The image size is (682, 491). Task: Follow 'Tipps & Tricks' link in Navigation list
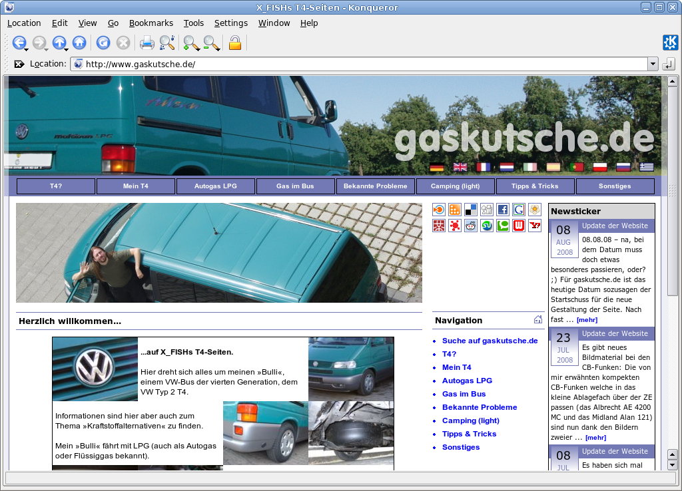(x=469, y=434)
